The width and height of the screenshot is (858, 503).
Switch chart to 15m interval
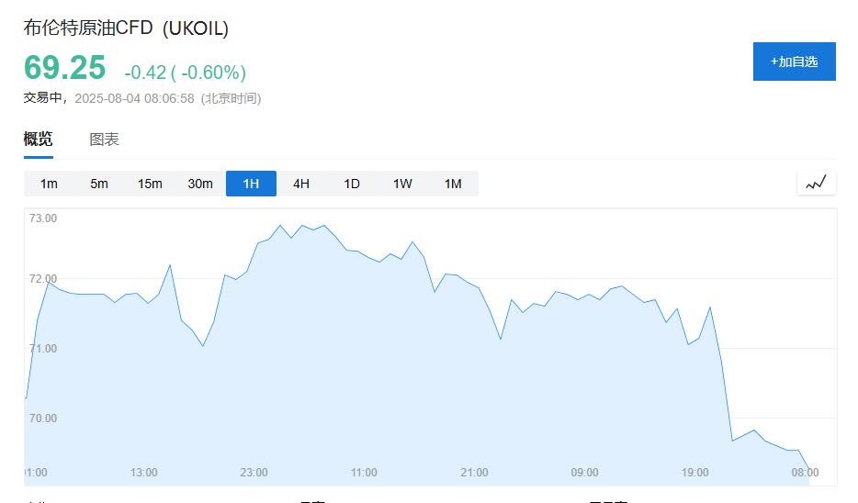pos(150,184)
